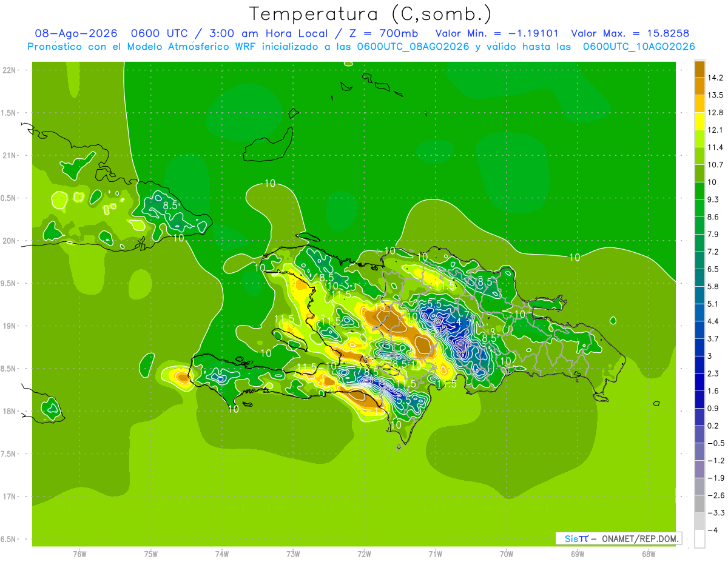728x562 pixels.
Task: Click the '14.2' colorbar label
Action: point(716,78)
